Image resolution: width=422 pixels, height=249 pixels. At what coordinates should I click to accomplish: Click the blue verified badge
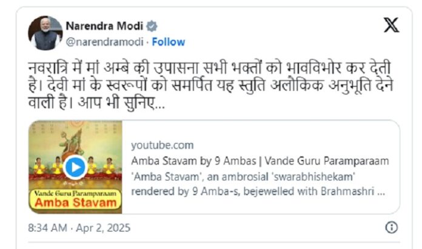pos(152,26)
